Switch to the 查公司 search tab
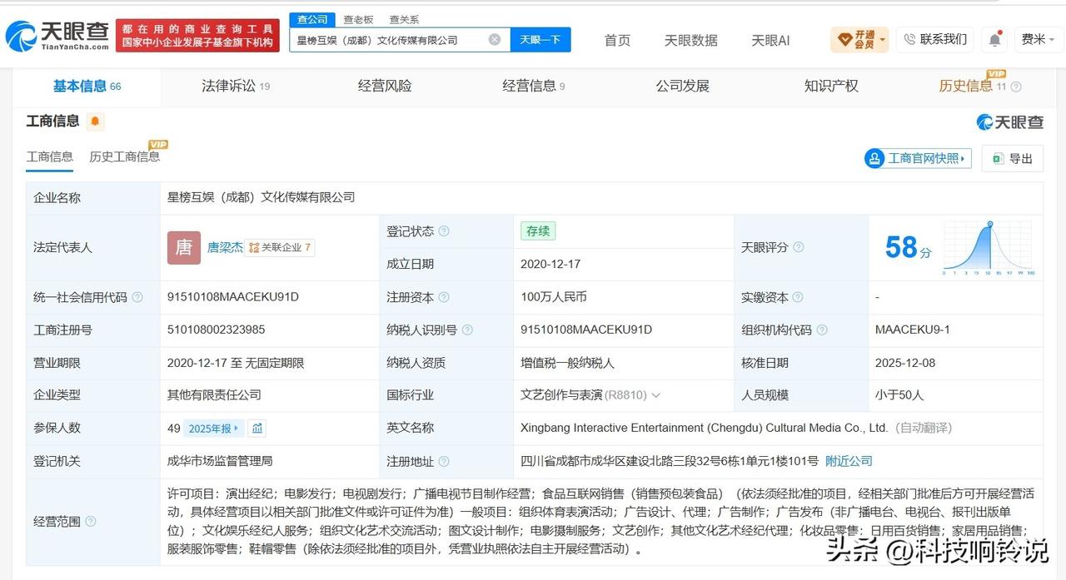 pos(312,19)
